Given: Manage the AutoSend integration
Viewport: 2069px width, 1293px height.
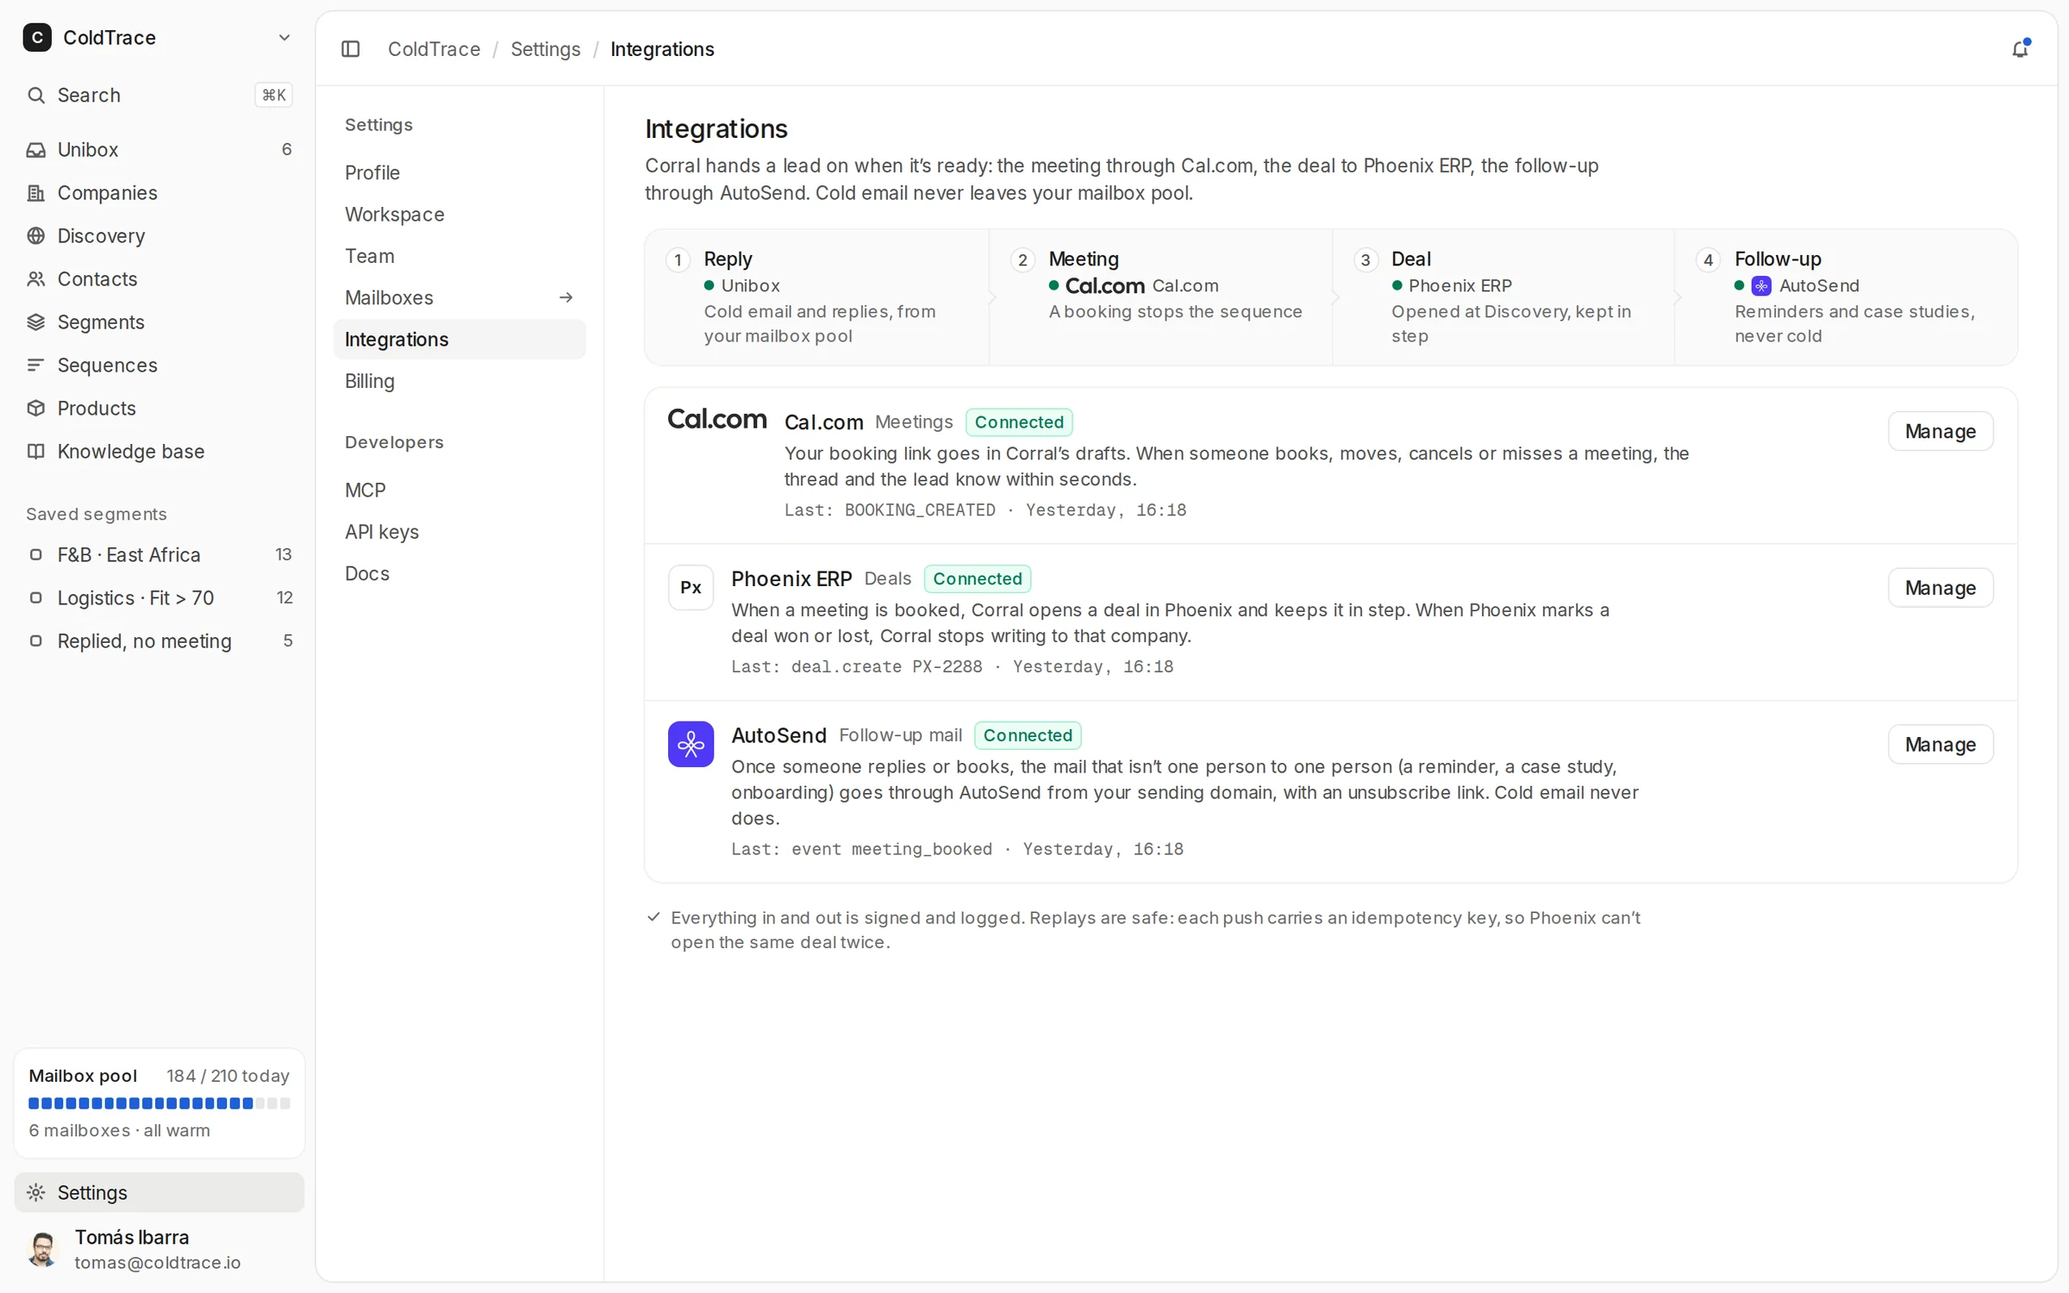Looking at the screenshot, I should click(x=1940, y=744).
